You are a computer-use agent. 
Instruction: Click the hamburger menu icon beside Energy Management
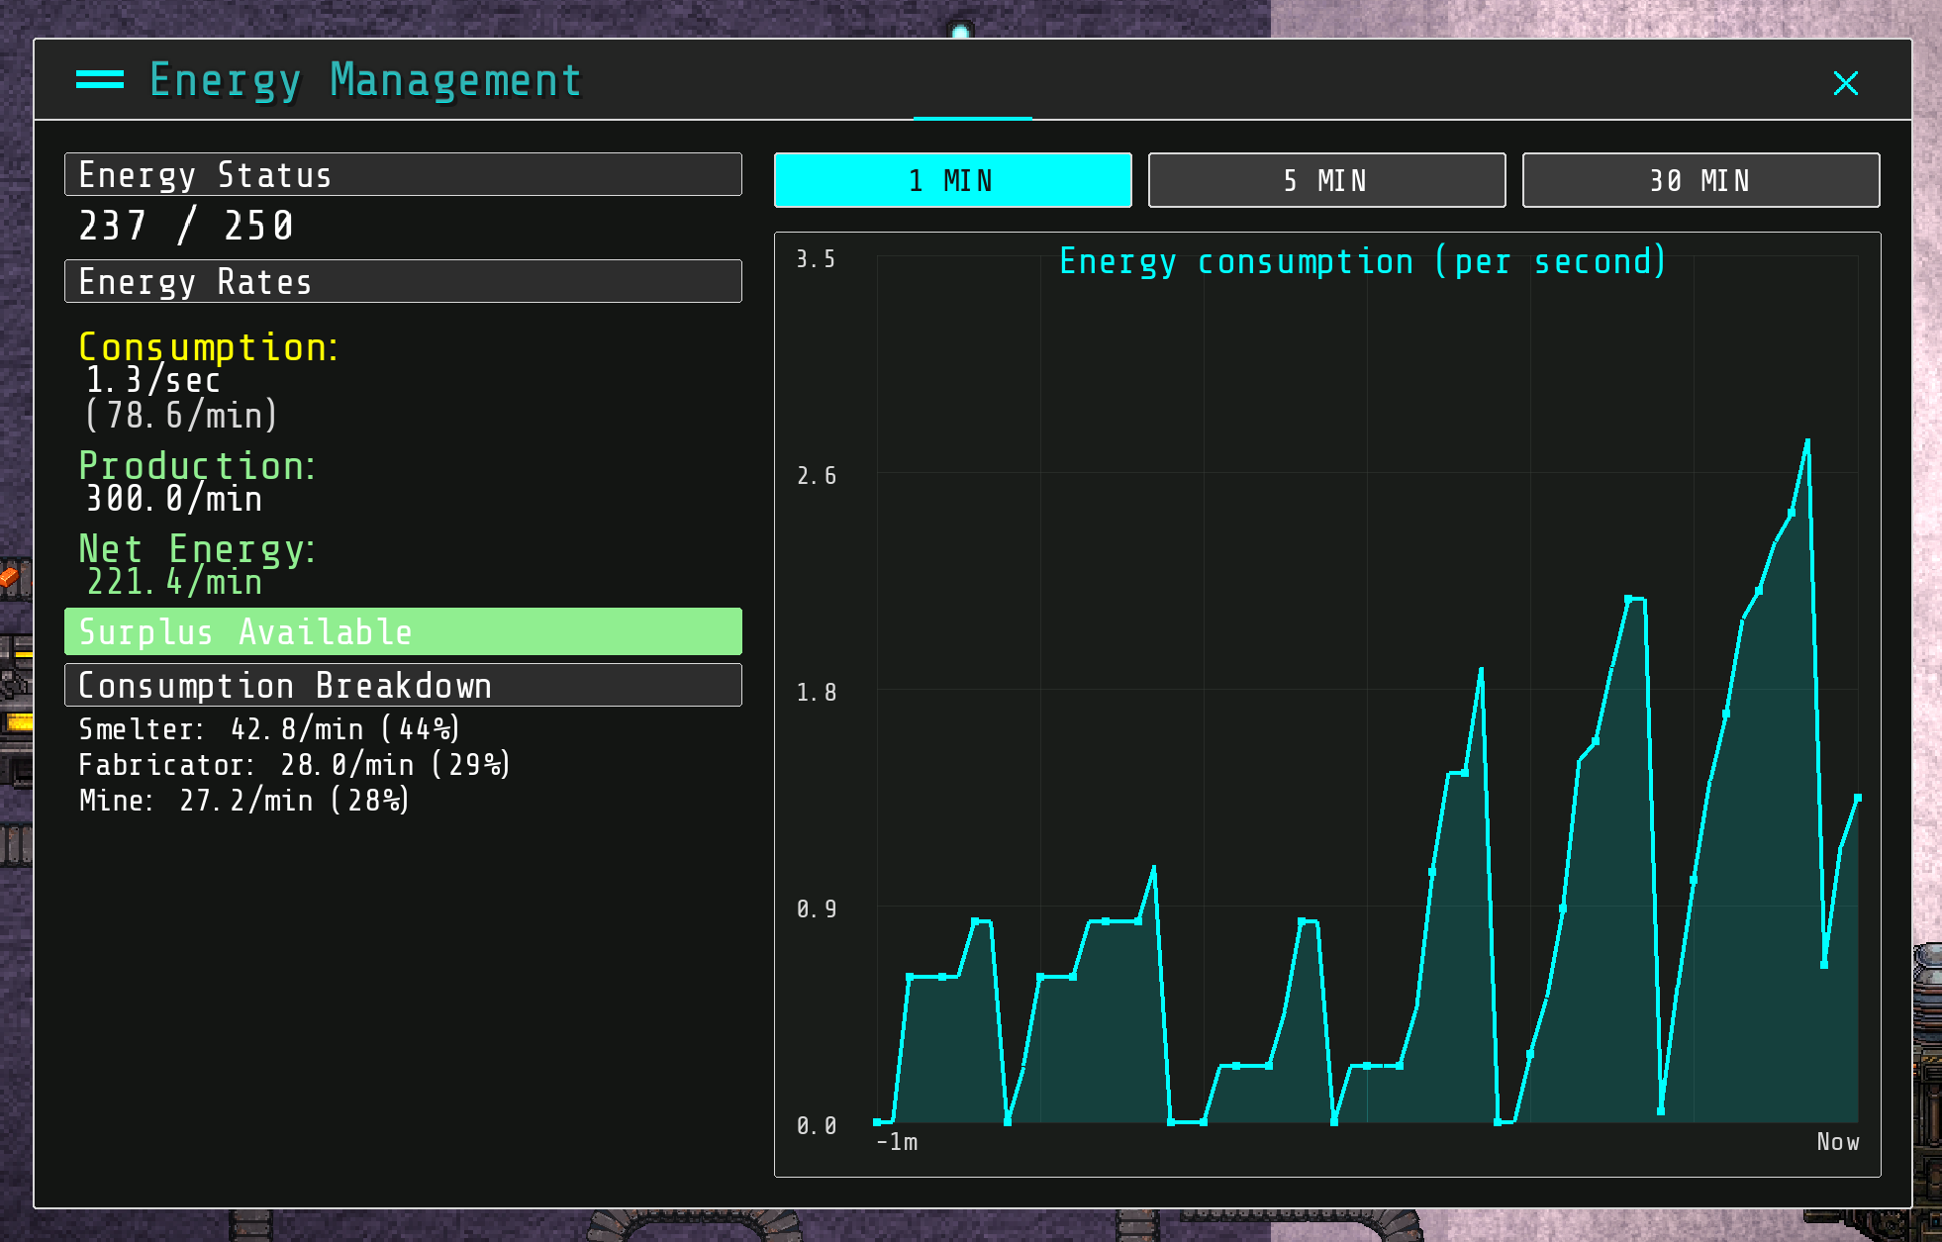click(100, 80)
